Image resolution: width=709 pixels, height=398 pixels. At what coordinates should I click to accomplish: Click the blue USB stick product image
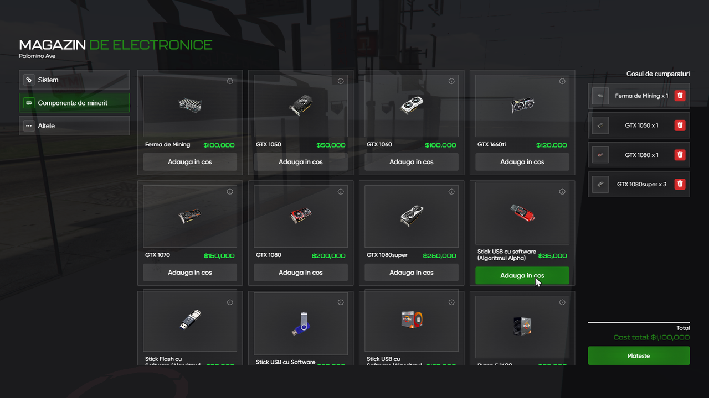(301, 323)
